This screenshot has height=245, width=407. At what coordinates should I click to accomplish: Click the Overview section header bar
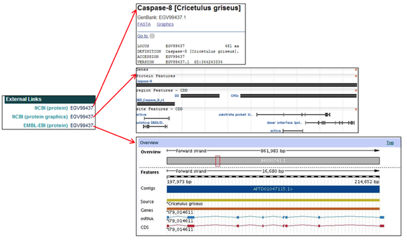tap(269, 143)
